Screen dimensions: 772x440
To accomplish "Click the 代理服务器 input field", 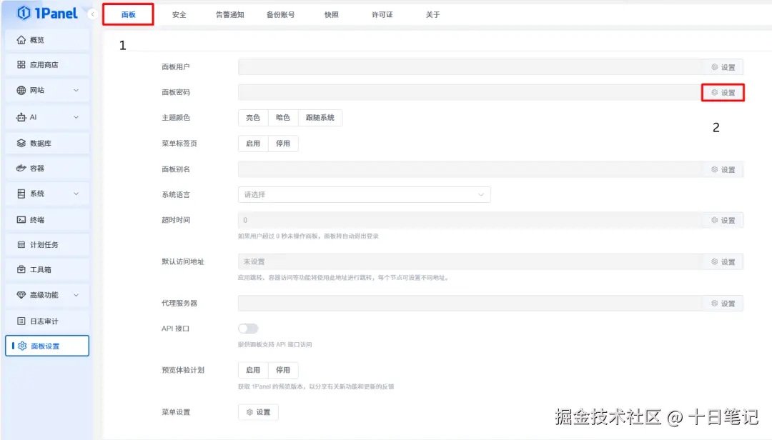I will [470, 303].
